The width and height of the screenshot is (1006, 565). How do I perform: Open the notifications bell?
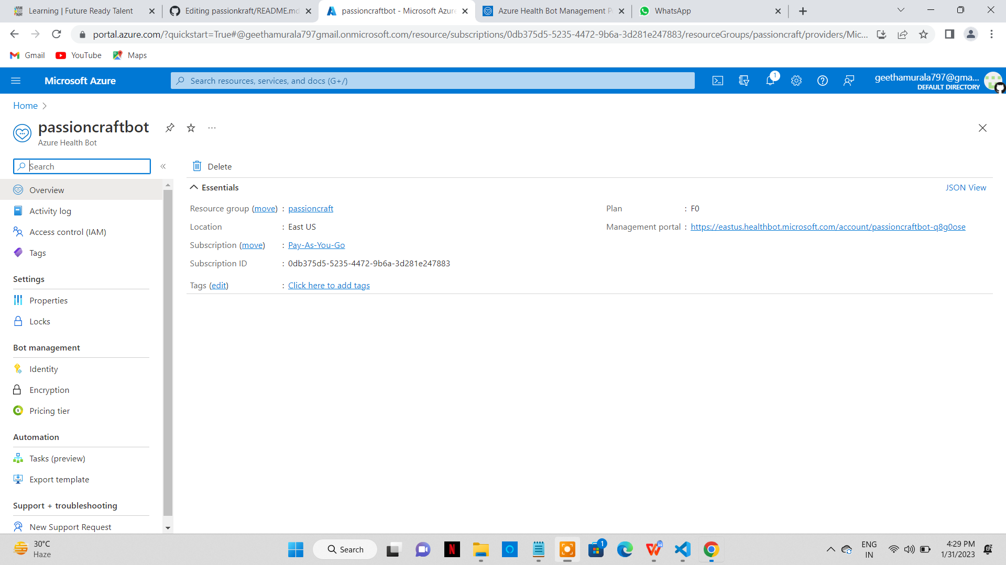pos(770,81)
